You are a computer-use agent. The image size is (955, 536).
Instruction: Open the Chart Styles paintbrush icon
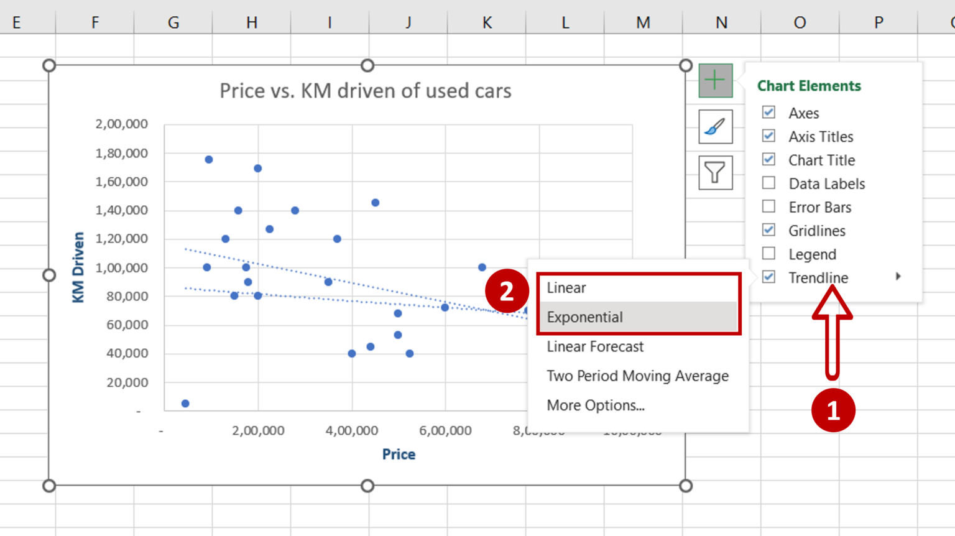click(715, 126)
